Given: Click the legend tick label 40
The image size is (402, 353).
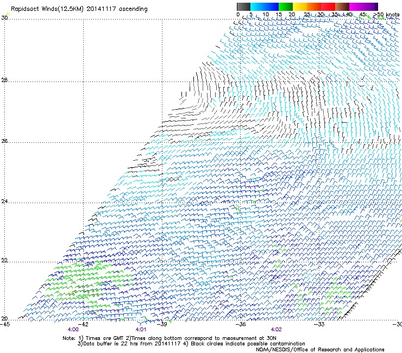Looking at the screenshot, I should [x=349, y=15].
